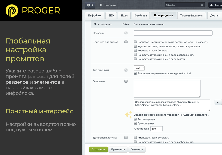The height and width of the screenshot is (155, 222).
Task: Open the Тип описания dropdown
Action: (x=139, y=68)
